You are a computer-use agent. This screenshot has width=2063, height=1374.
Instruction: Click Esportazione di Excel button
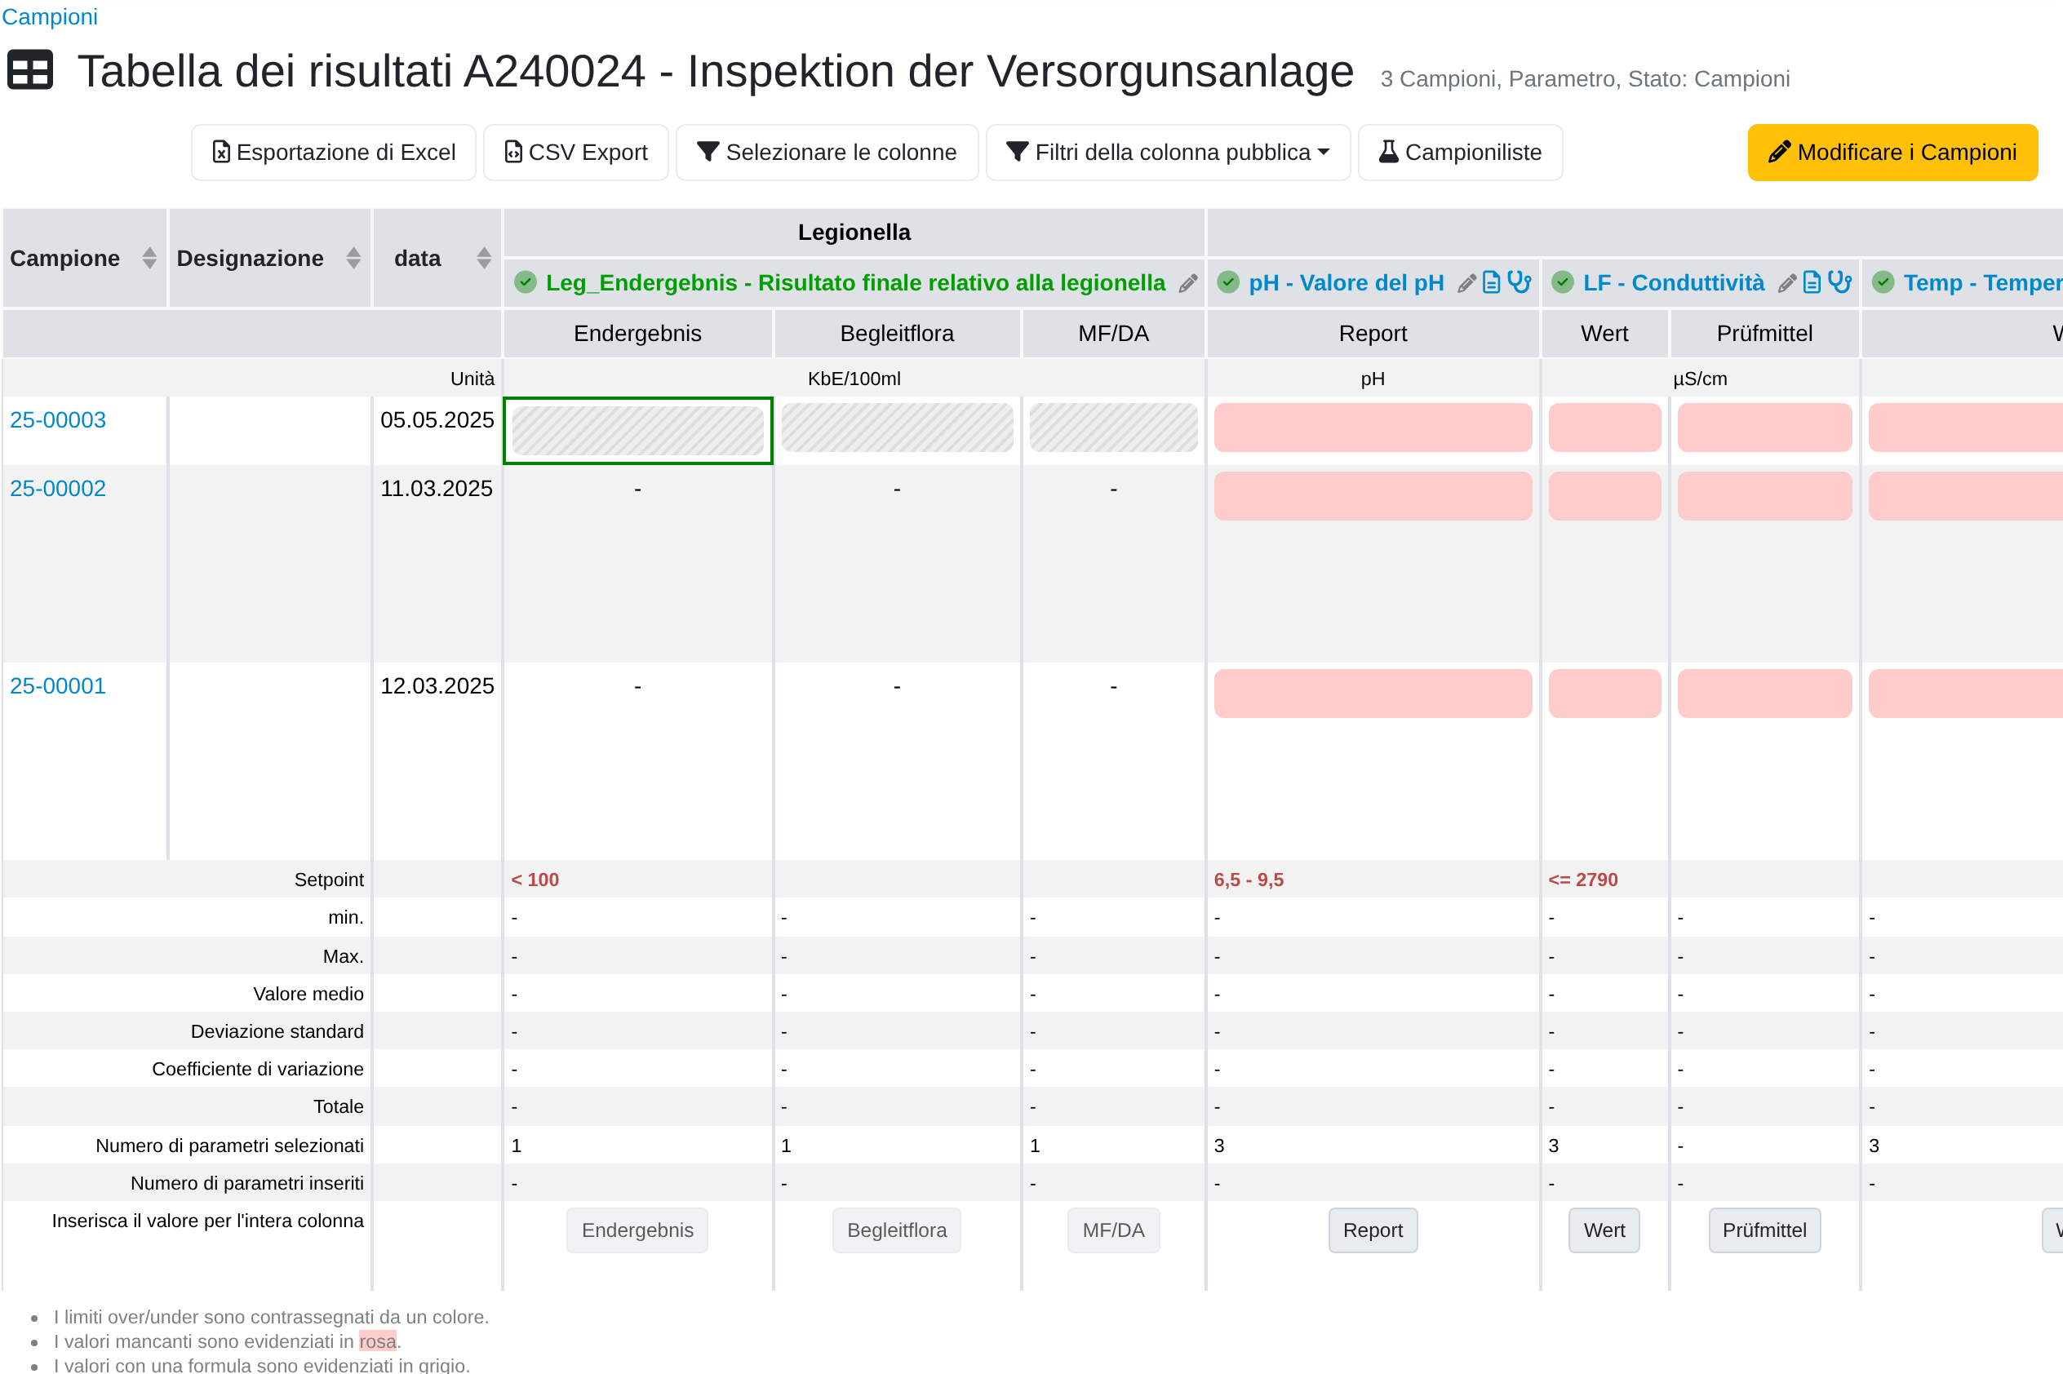[x=334, y=153]
